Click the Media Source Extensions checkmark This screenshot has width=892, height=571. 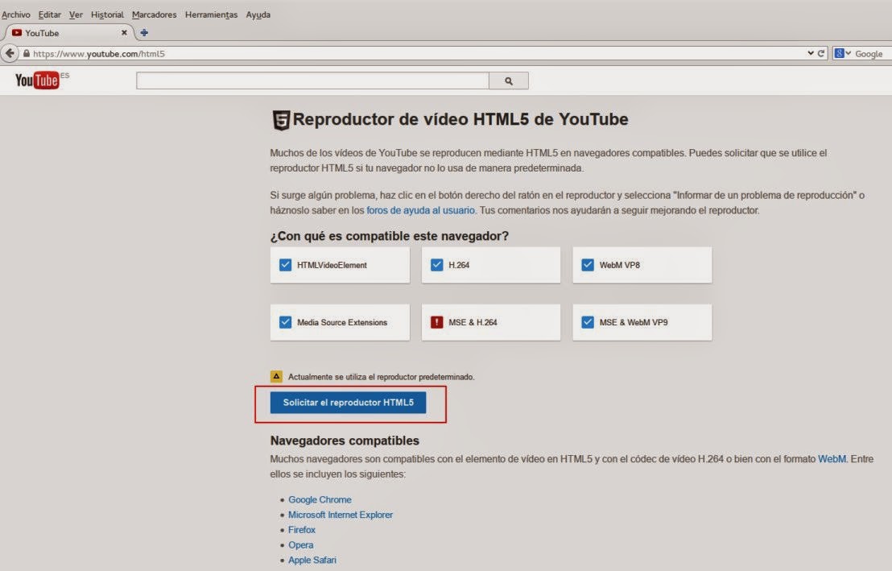pos(285,322)
